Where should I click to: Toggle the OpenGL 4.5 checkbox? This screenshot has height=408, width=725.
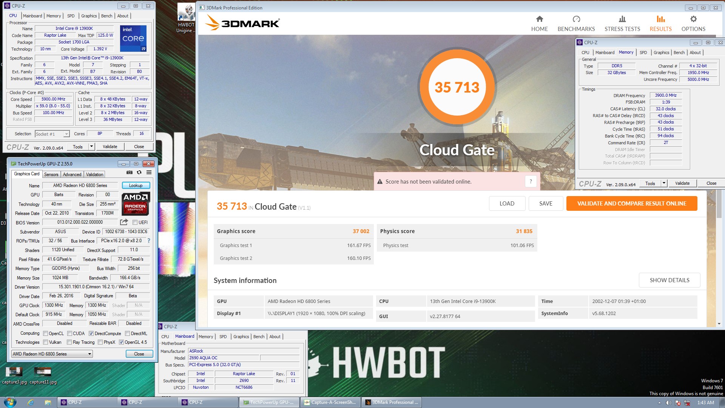coord(121,342)
